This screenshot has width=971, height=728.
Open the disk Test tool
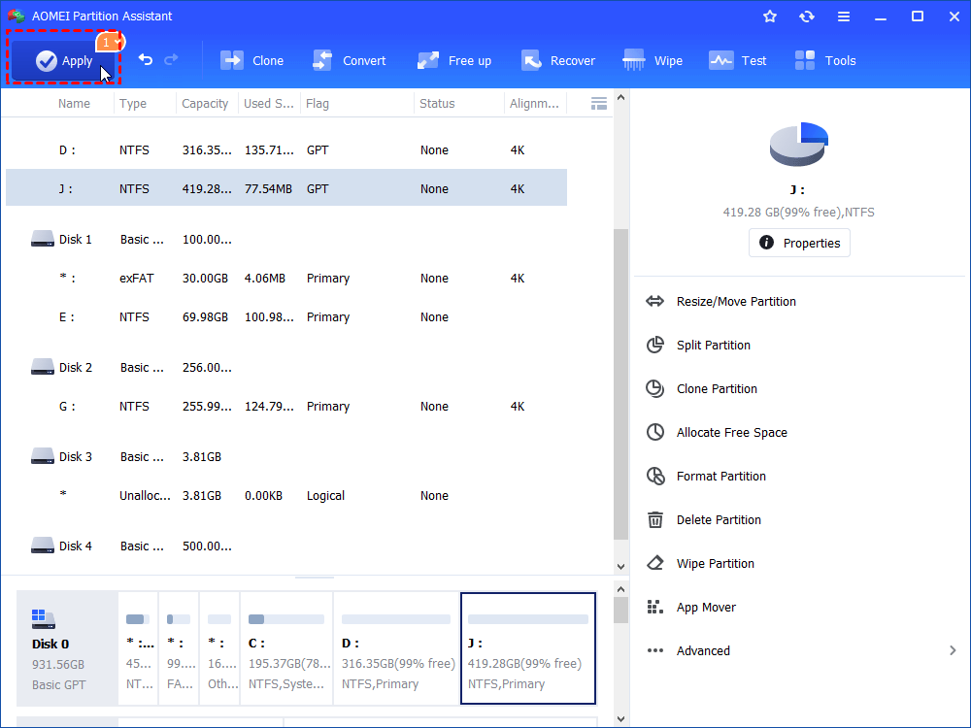pos(738,60)
